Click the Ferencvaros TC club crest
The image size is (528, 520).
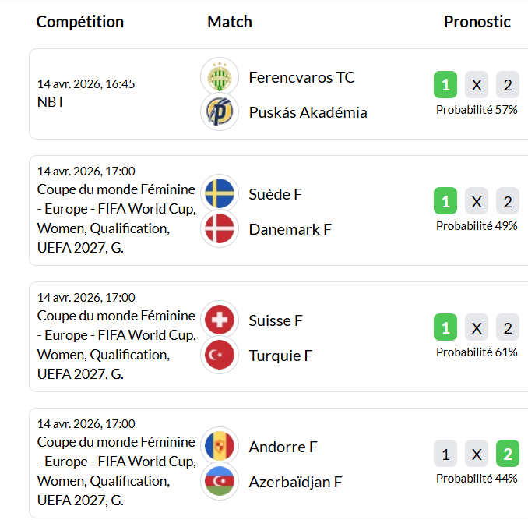click(220, 76)
